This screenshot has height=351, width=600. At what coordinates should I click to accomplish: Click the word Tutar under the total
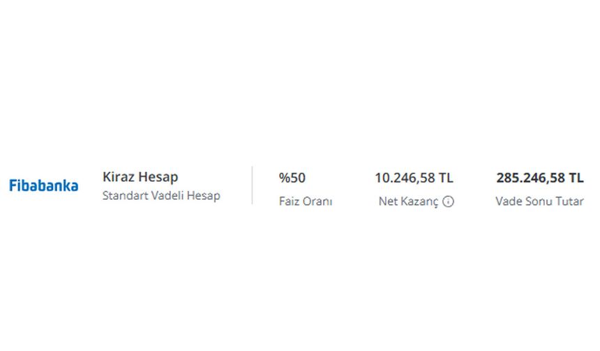[570, 201]
